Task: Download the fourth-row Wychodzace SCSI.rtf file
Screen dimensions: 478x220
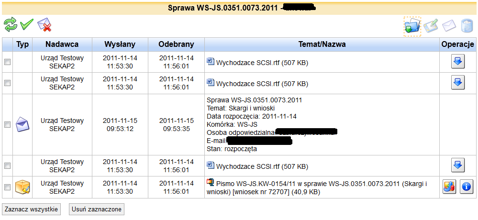Action: (458, 165)
